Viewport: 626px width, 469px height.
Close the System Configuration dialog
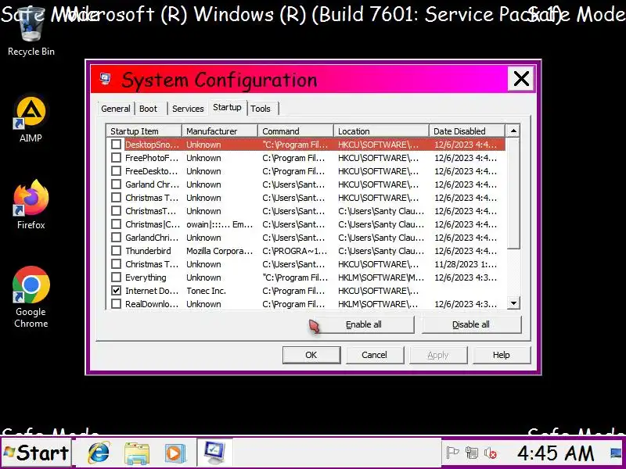click(521, 79)
